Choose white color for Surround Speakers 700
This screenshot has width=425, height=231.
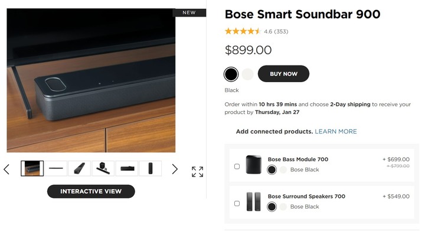[283, 207]
